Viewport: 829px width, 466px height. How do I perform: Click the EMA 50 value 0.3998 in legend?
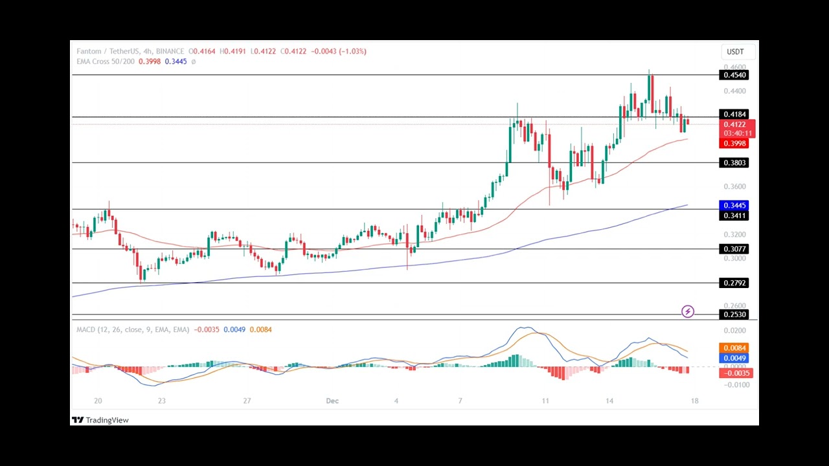click(x=150, y=61)
